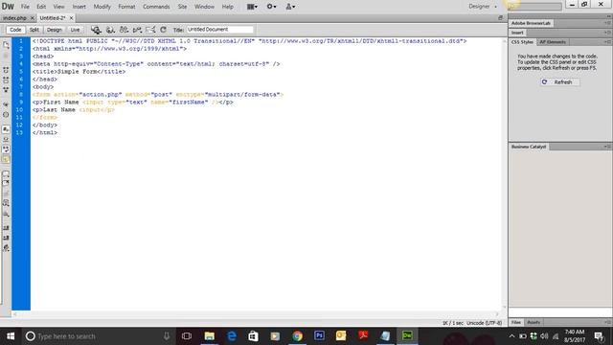The image size is (613, 345).
Task: Toggle Syntax Error Alerts in Info Bar icon
Action: (6, 159)
